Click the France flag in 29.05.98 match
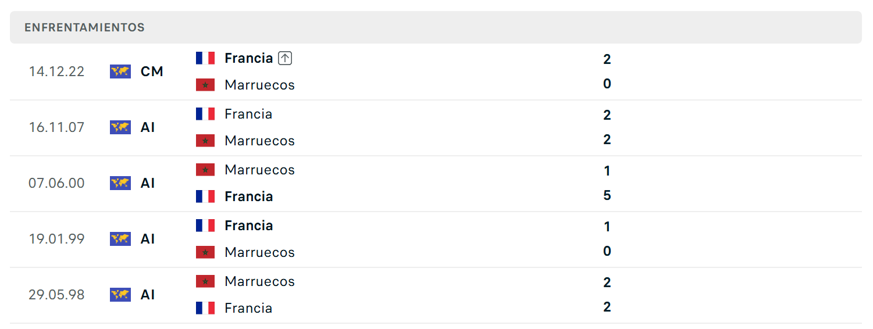Viewport: 873px width, 329px height. [205, 308]
